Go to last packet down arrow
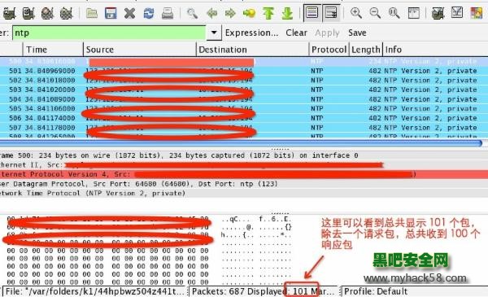This screenshot has width=488, height=297. tap(287, 13)
